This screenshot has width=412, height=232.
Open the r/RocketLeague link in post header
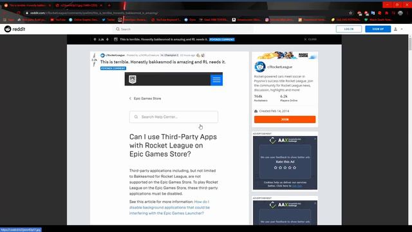[115, 55]
